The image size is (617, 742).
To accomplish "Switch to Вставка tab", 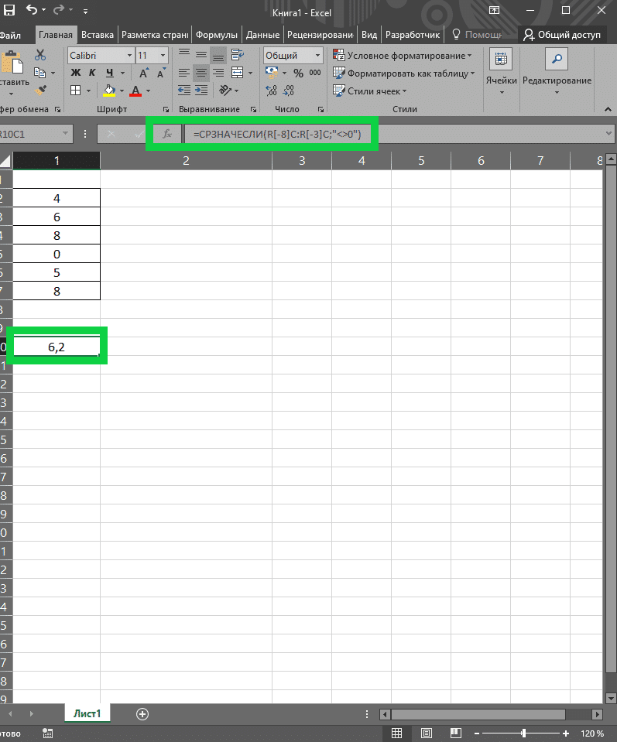I will coord(97,35).
